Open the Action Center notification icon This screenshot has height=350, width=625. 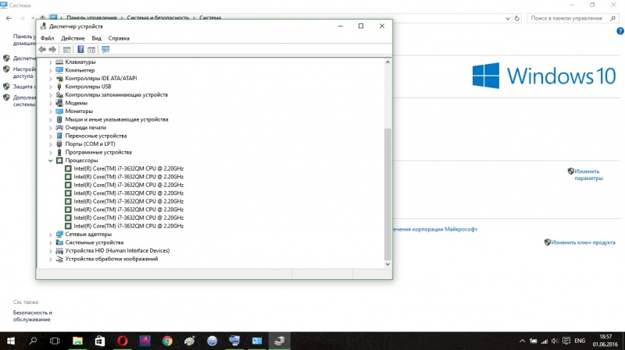566,341
